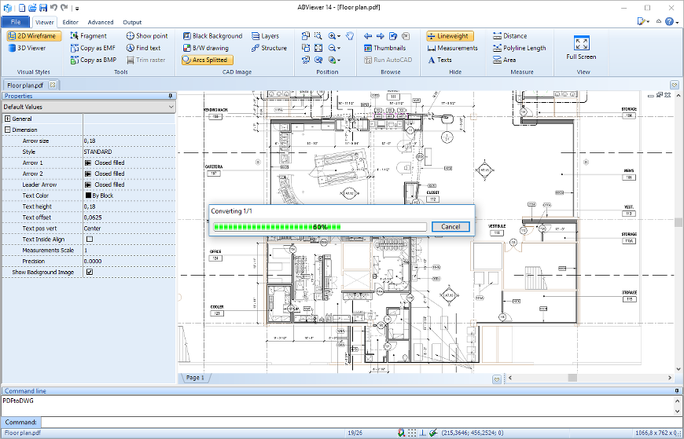
Task: Pin the Command line panel
Action: [677, 390]
